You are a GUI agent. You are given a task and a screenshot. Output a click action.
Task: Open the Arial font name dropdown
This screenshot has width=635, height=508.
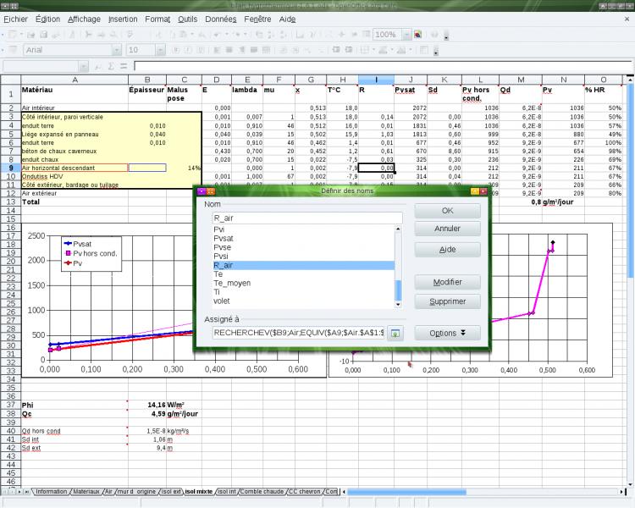[117, 50]
